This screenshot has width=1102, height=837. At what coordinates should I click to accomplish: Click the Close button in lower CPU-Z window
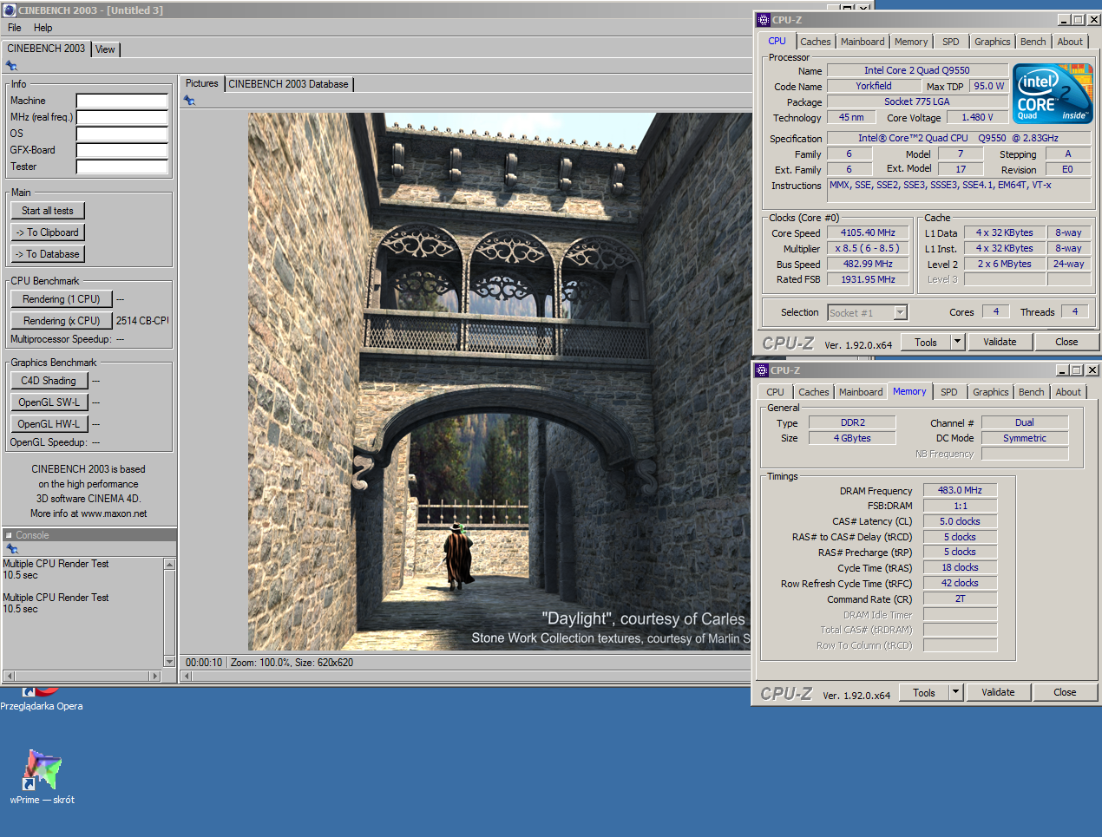point(1066,692)
